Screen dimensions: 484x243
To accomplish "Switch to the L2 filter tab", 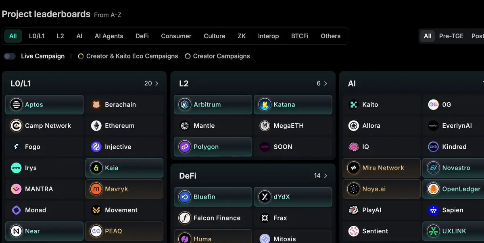I will pyautogui.click(x=60, y=36).
